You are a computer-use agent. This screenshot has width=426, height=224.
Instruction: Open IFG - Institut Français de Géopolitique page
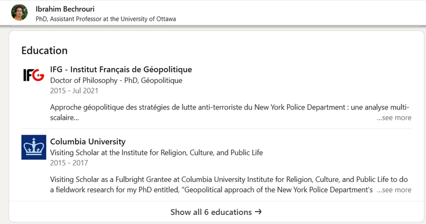tap(121, 69)
